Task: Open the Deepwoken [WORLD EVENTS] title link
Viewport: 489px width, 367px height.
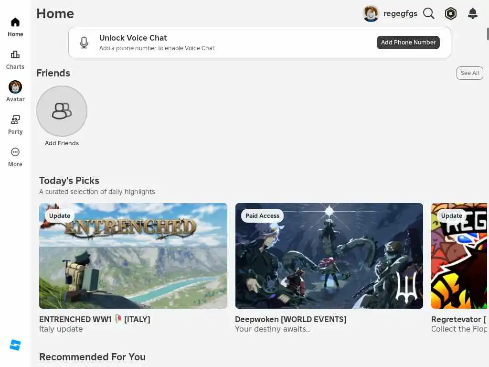Action: coord(291,319)
